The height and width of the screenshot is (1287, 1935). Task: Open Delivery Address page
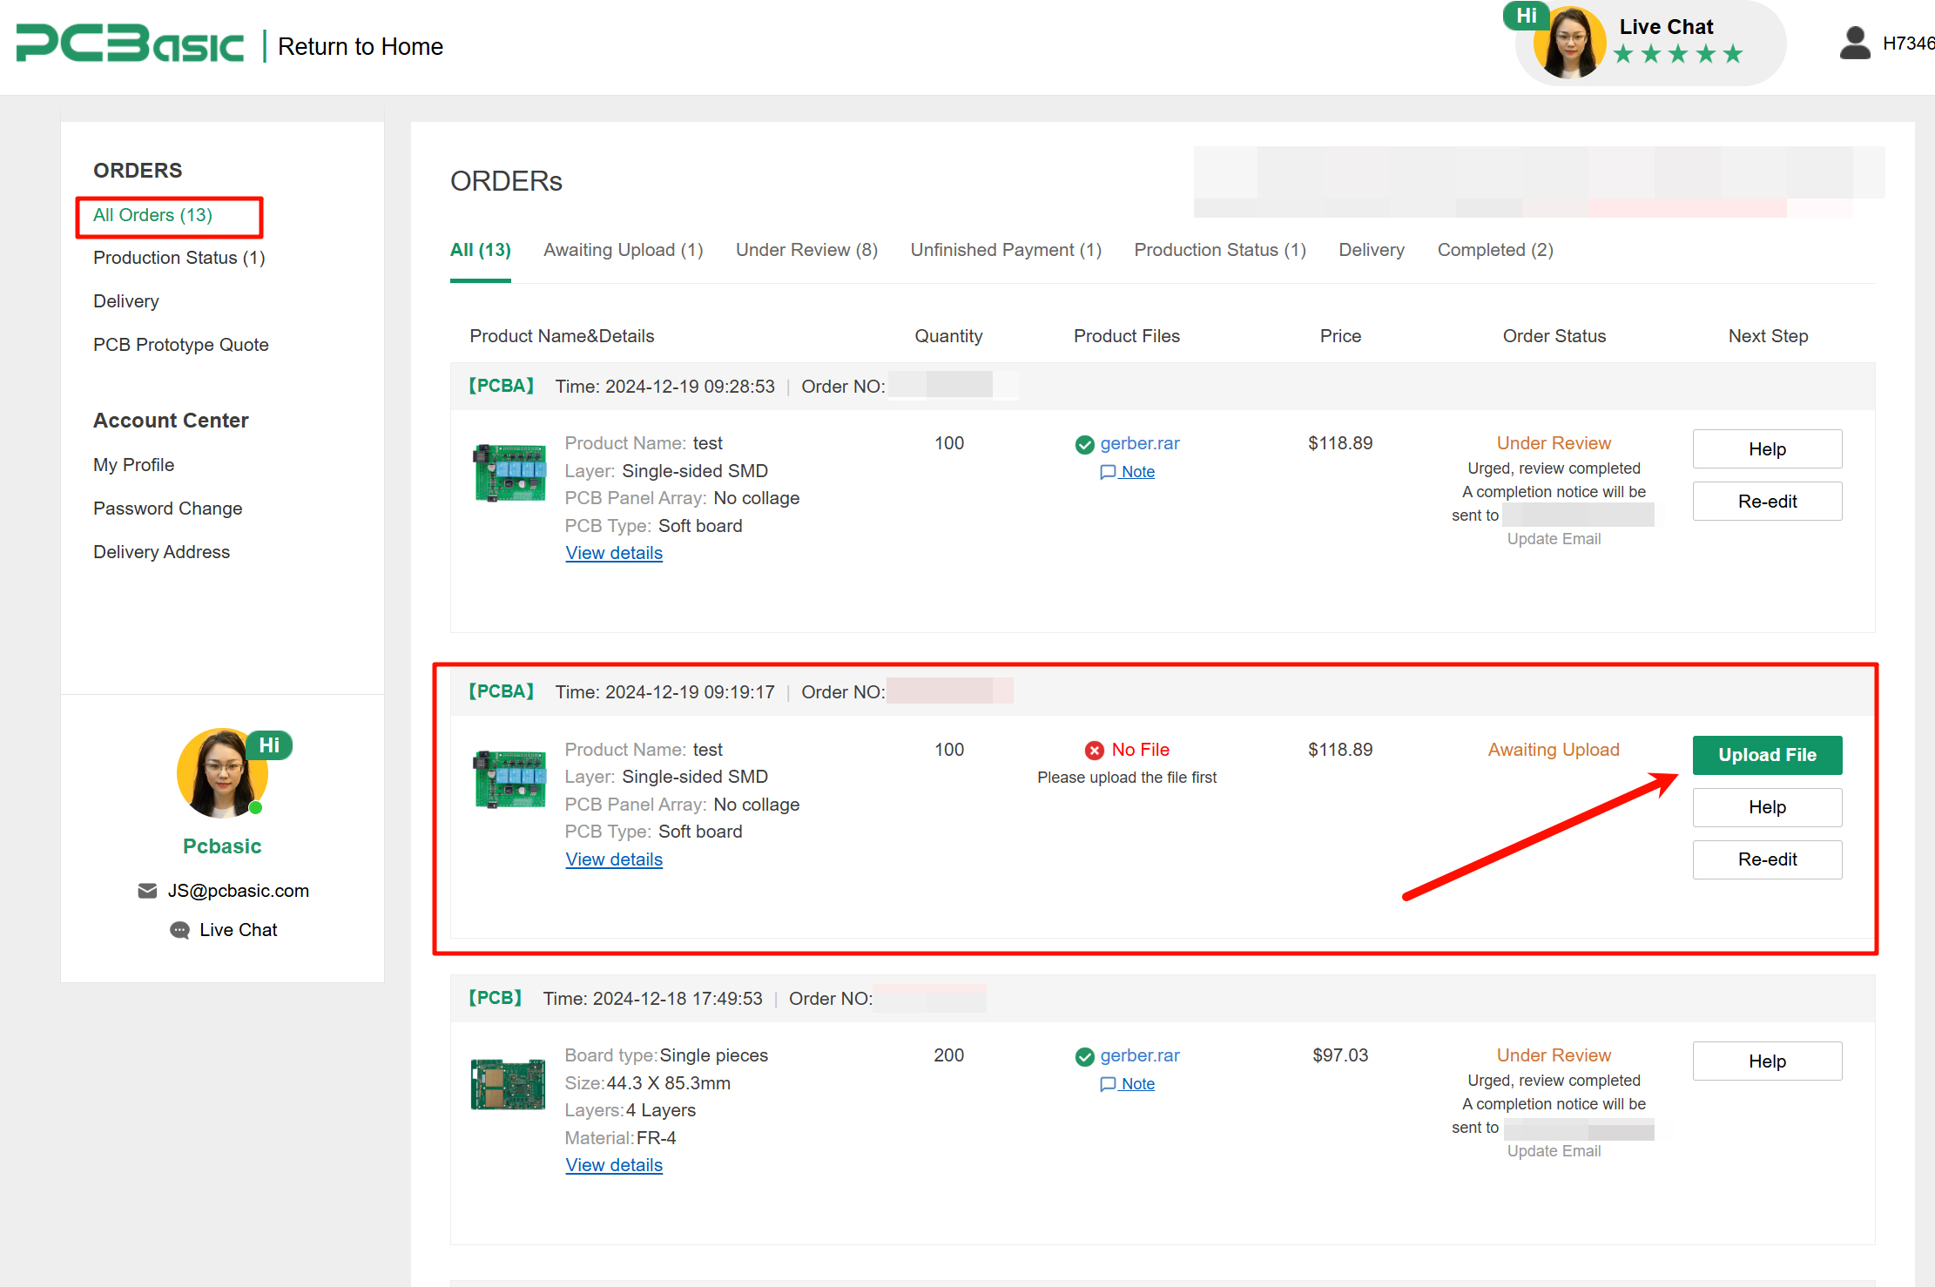[161, 552]
